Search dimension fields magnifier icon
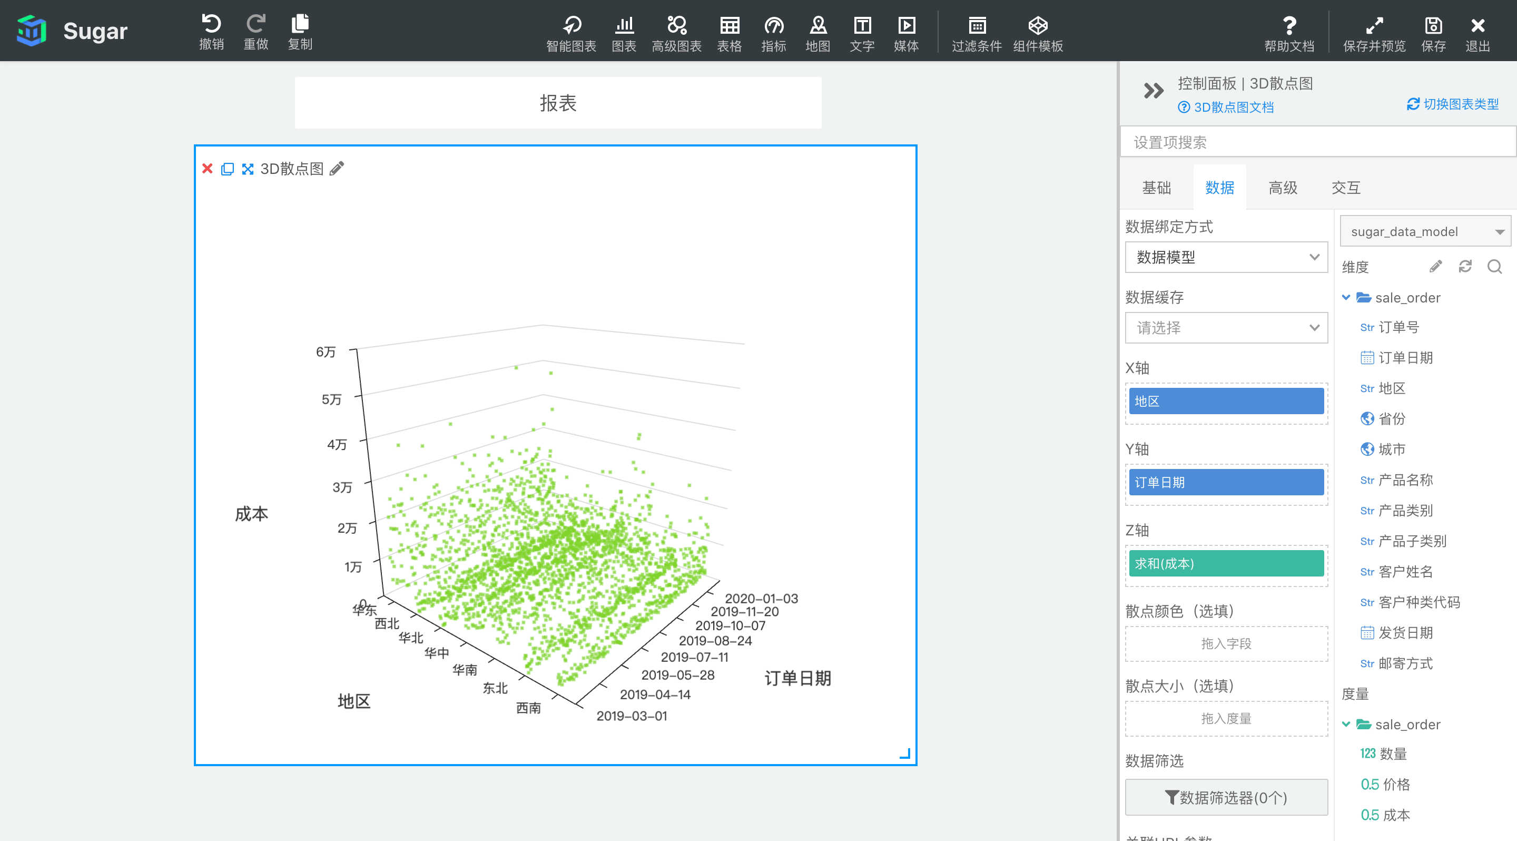This screenshot has height=841, width=1517. point(1495,267)
